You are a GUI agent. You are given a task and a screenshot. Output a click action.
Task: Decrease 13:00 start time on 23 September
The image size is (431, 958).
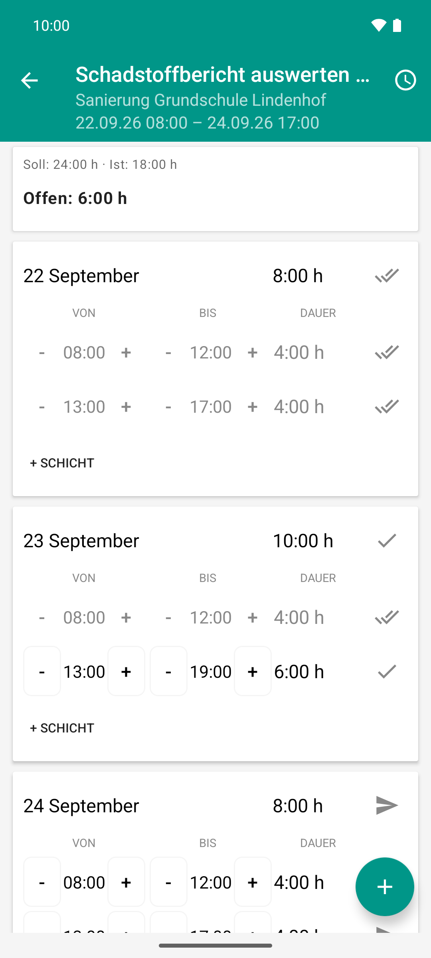point(42,671)
